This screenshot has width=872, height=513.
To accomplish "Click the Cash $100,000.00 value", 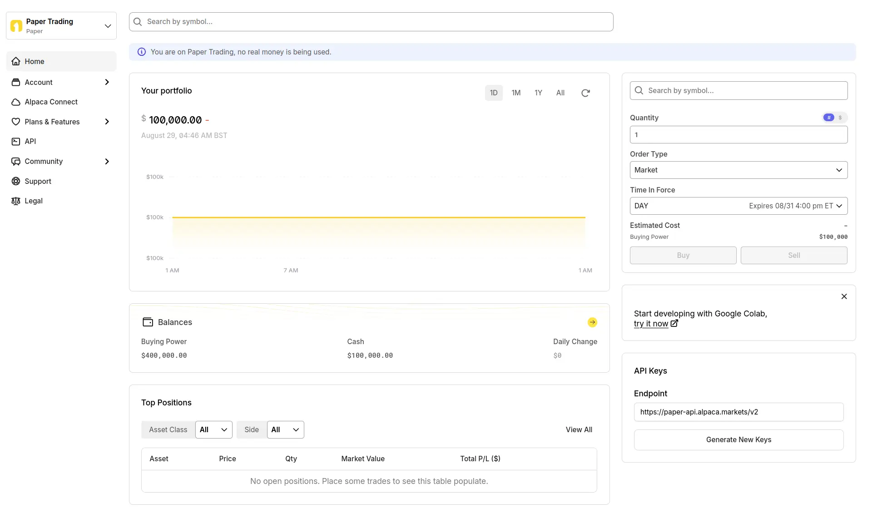I will [x=370, y=355].
